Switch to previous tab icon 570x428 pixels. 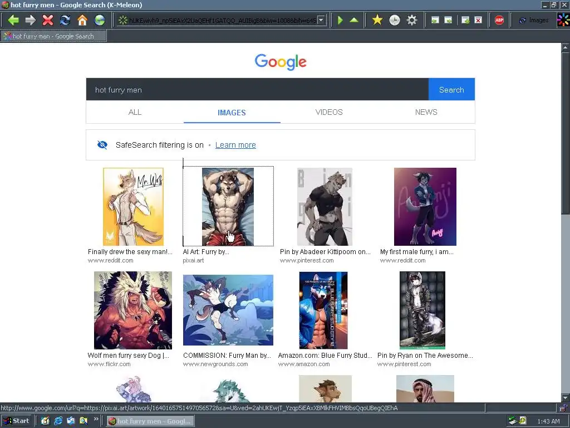tap(435, 20)
